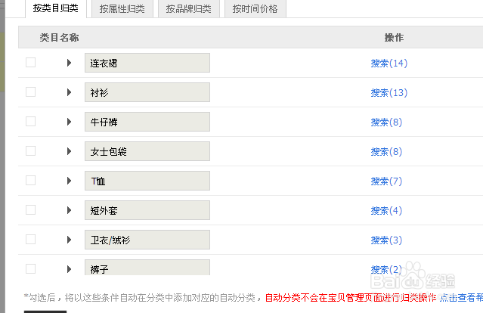The height and width of the screenshot is (313, 483).
Task: Open the 按品牌归类 tab
Action: (189, 9)
